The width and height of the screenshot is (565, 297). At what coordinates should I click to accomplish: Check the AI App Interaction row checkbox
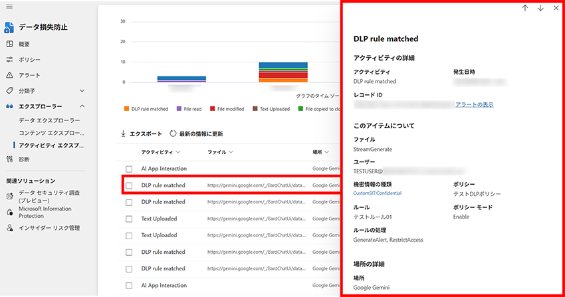[x=129, y=169]
